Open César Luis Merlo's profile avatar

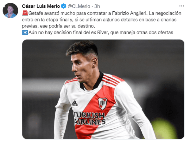(10, 10)
